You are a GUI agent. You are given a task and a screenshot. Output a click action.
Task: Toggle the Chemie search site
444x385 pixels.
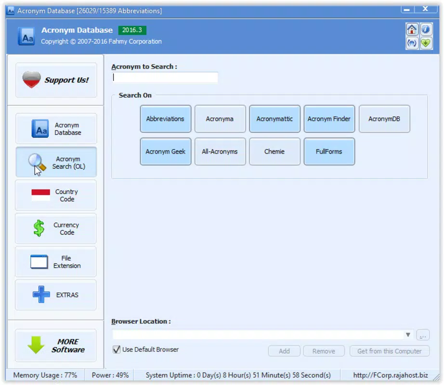coord(274,152)
